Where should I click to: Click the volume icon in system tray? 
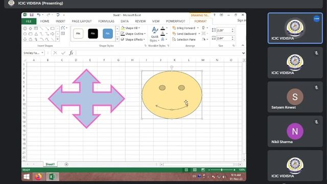pos(224,177)
